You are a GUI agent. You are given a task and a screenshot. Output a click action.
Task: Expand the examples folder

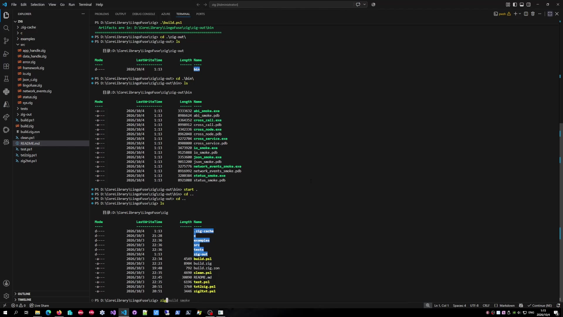28,39
